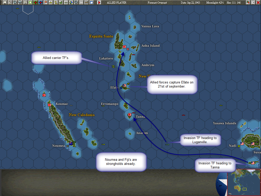Click the Espiritu Santo map label
The width and height of the screenshot is (261, 196).
coord(101,36)
